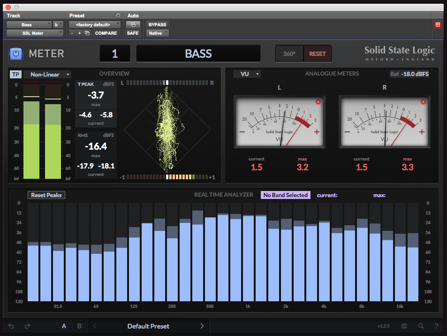Select next preset plus button

pos(80,33)
